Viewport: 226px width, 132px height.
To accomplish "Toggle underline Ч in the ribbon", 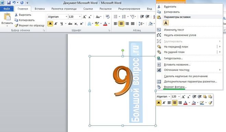I will pos(62,24).
